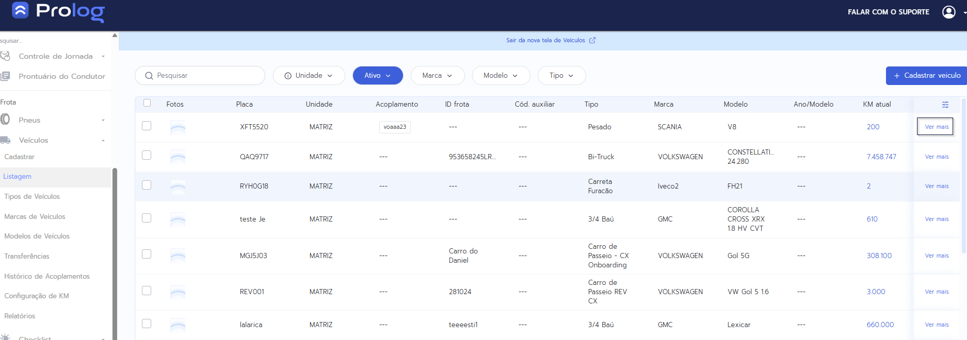Click the Prontuário do Condutor icon
967x340 pixels.
5,76
